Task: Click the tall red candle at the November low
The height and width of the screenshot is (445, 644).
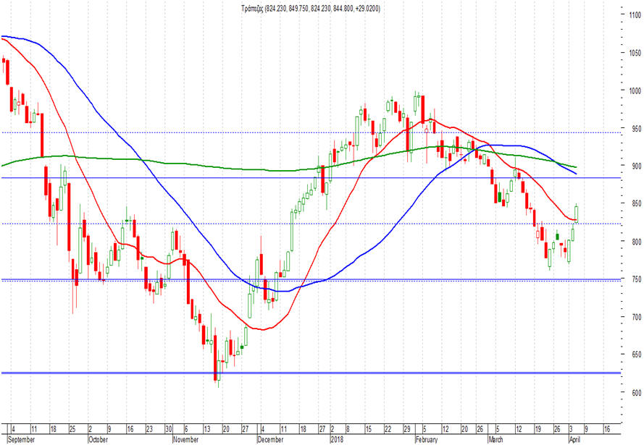Action: pos(215,358)
